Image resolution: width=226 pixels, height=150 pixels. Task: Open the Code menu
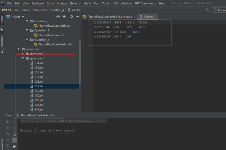50,3
